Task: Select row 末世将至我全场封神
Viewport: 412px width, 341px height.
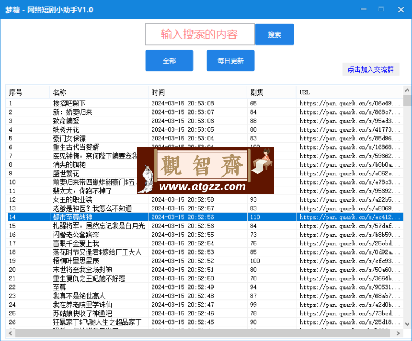Action: (205, 270)
